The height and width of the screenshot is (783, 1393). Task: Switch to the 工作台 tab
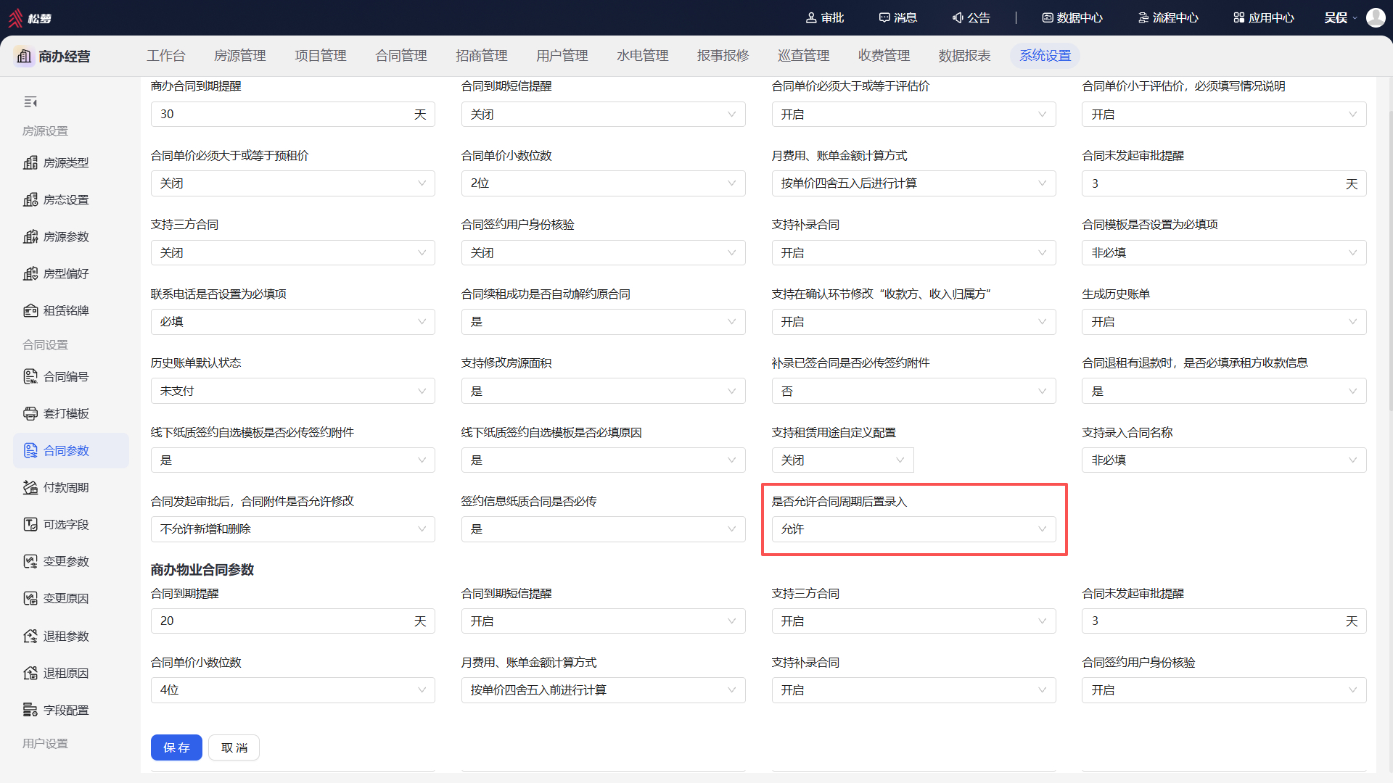click(166, 56)
